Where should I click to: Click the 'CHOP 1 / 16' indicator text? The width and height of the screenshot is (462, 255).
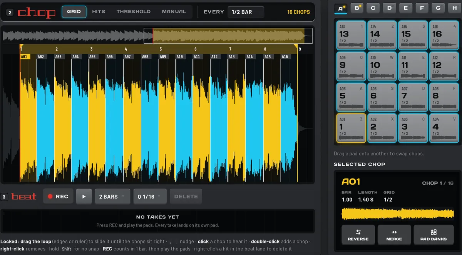(x=438, y=183)
